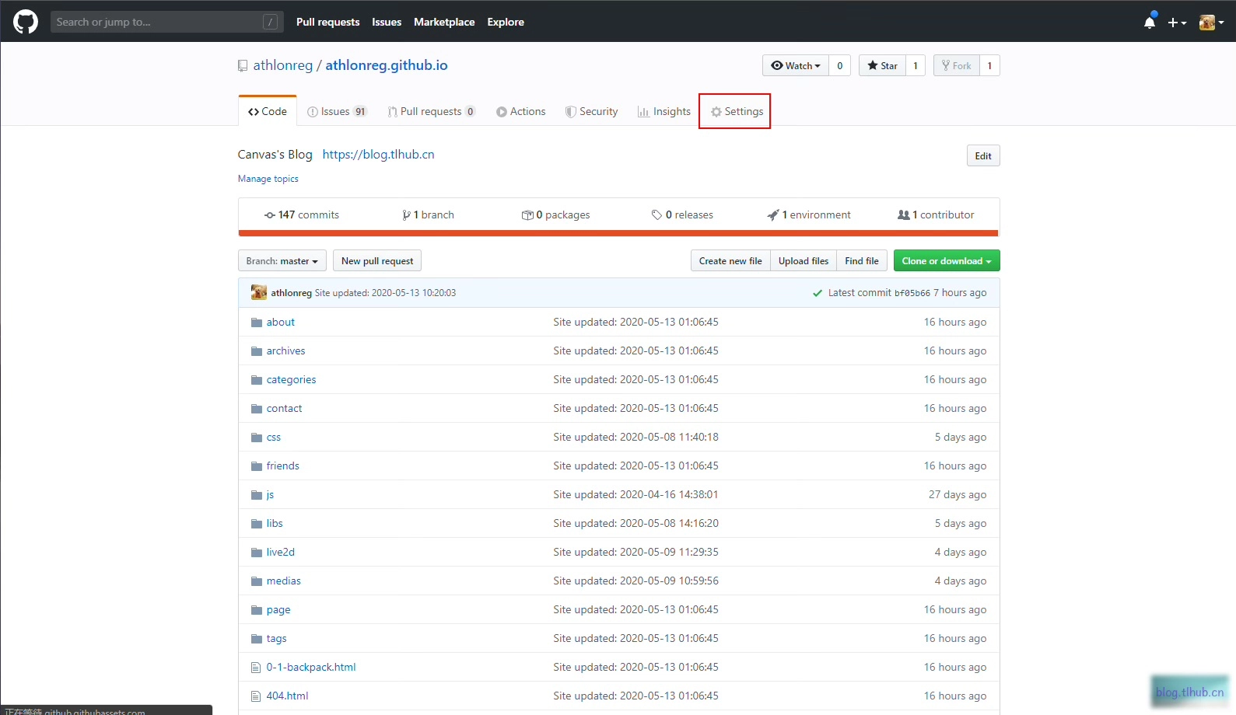Image resolution: width=1236 pixels, height=715 pixels.
Task: Open the Security tab
Action: (x=592, y=111)
